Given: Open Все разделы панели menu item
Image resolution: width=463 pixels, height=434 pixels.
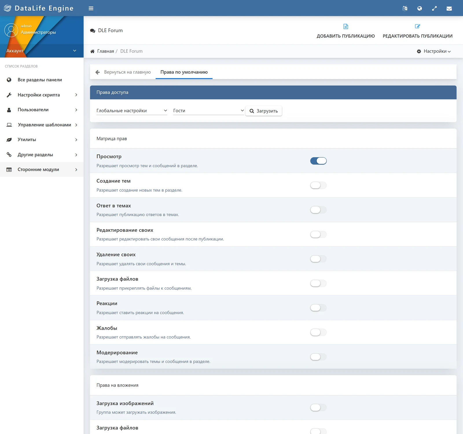Looking at the screenshot, I should point(42,80).
